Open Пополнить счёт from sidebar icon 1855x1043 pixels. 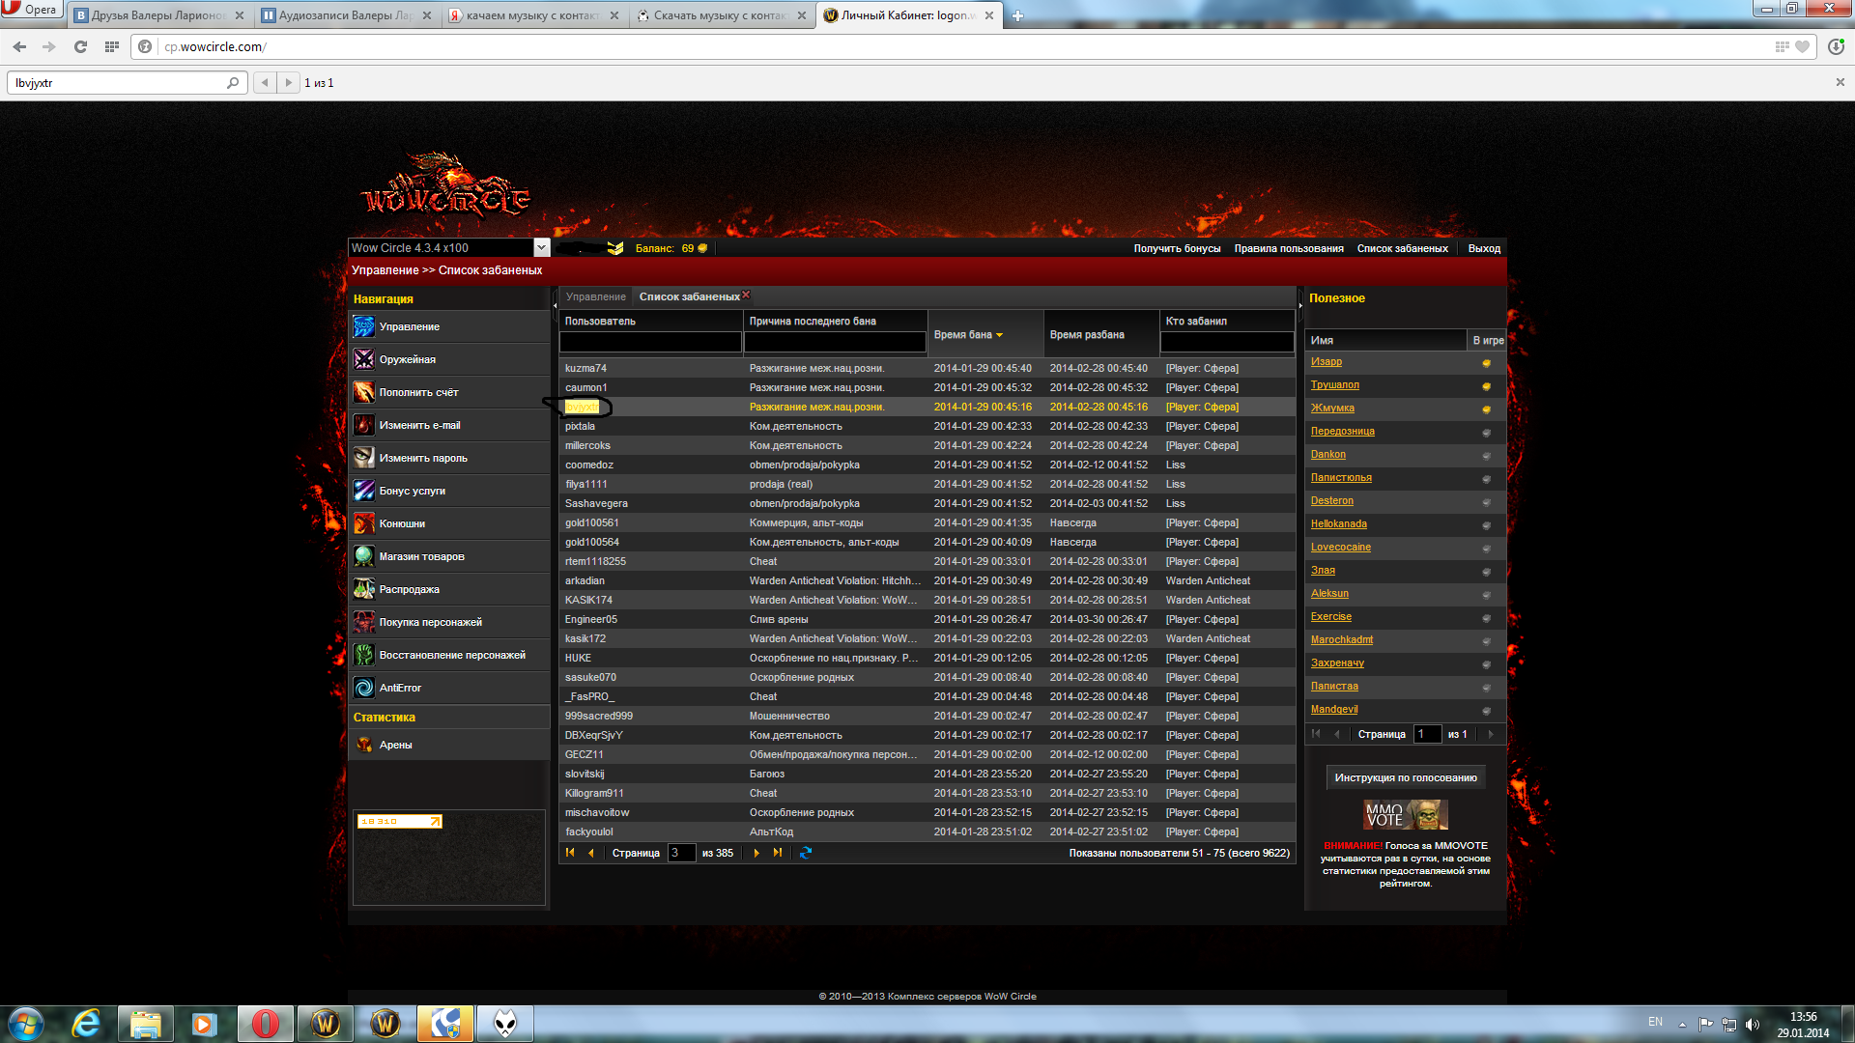[x=363, y=392]
